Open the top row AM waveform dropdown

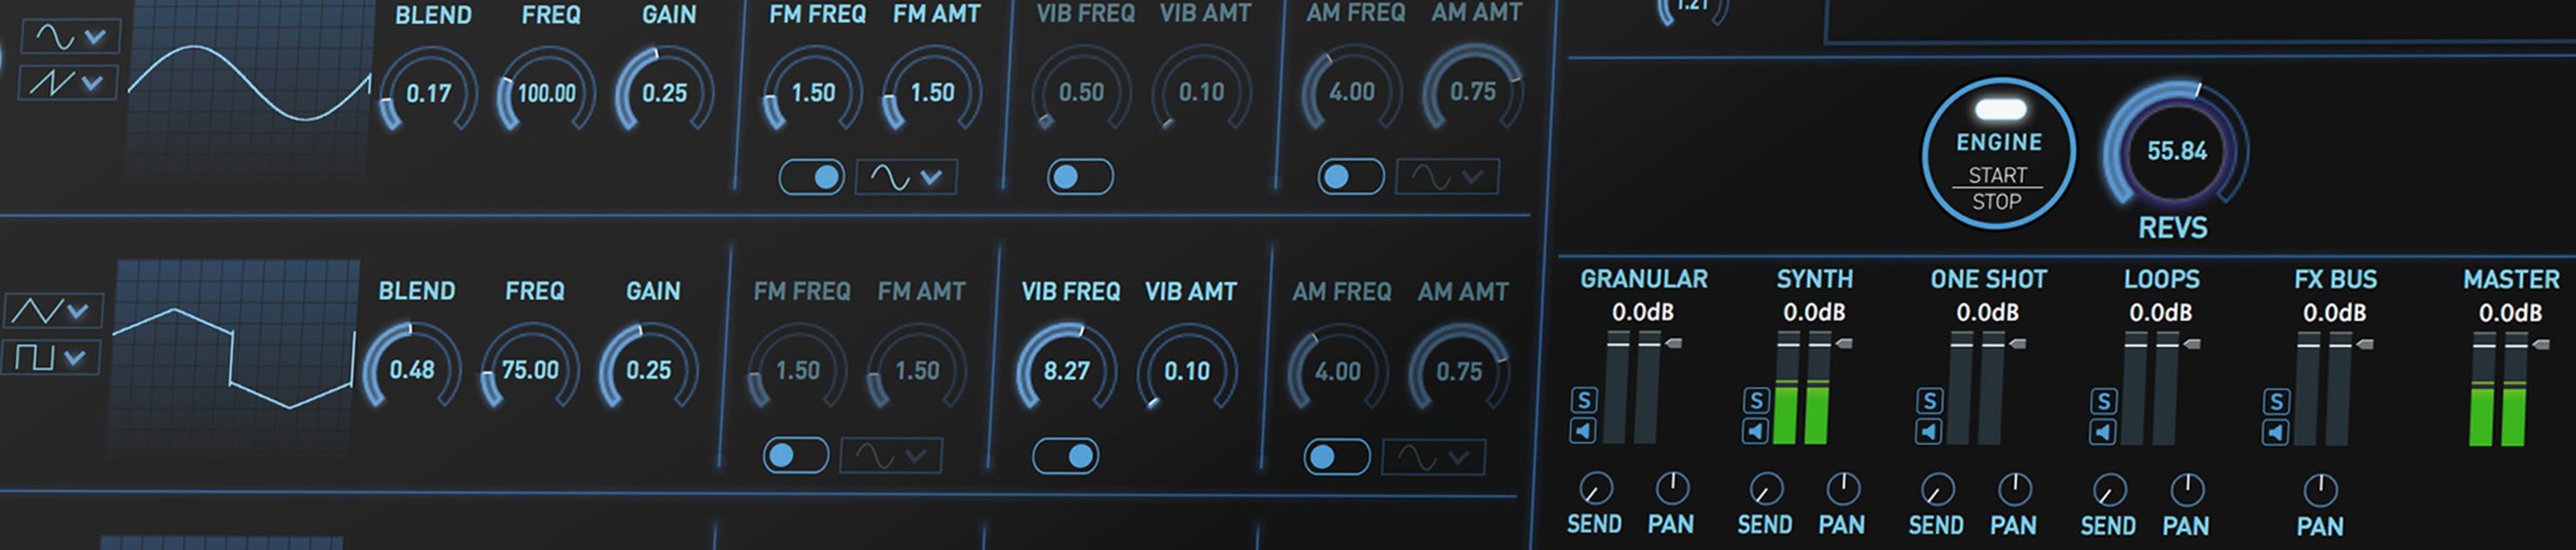click(x=1447, y=177)
